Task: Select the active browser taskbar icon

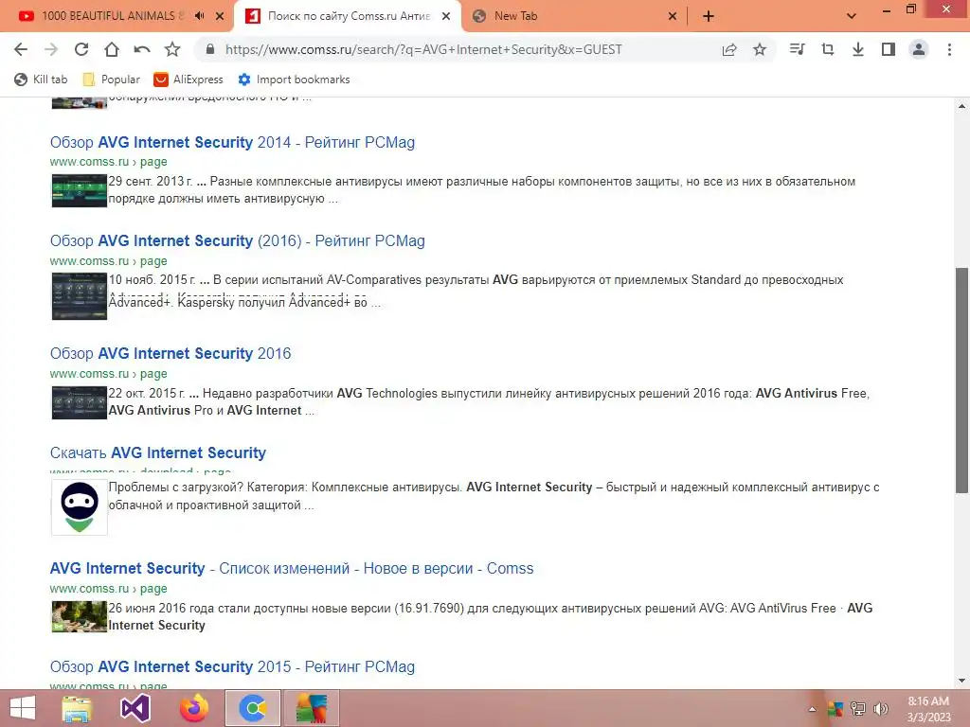Action: (253, 708)
